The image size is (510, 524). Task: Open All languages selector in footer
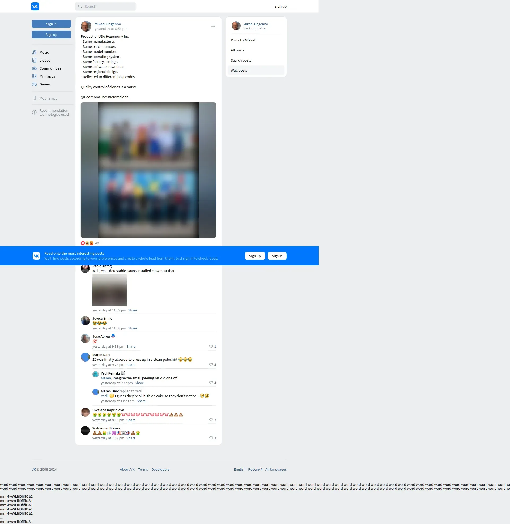(276, 469)
